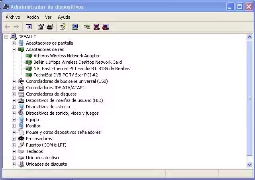Maximize the Administrador de dispositivos window

point(239,7)
